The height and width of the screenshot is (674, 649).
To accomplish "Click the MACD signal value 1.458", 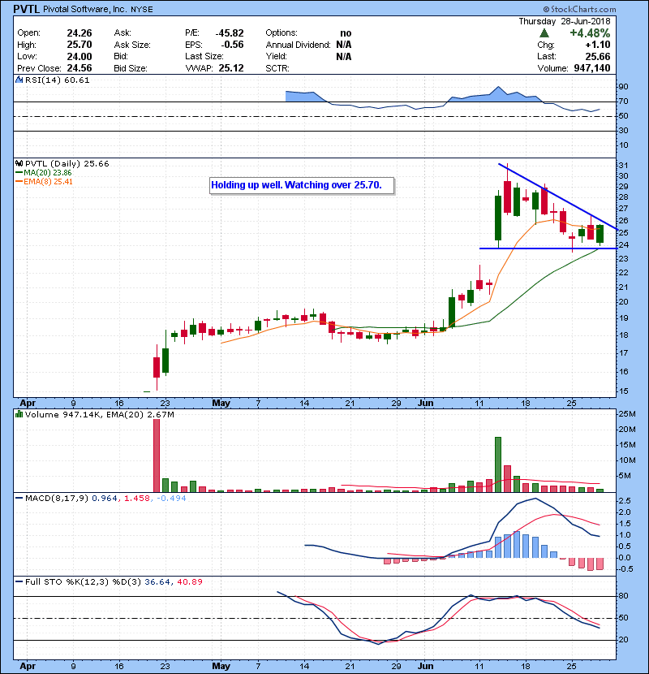I will click(x=137, y=499).
